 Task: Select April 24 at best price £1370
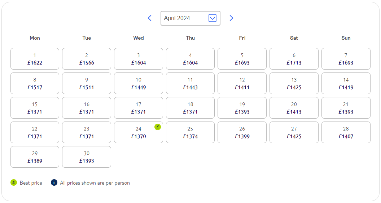tap(139, 132)
